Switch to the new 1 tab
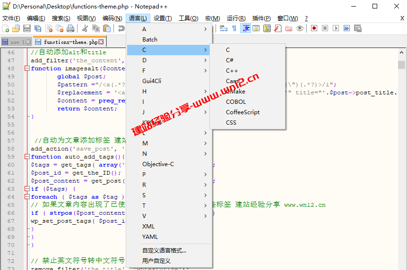 [16, 42]
